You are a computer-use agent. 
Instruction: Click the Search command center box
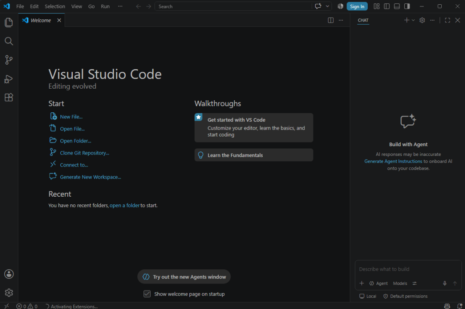233,6
